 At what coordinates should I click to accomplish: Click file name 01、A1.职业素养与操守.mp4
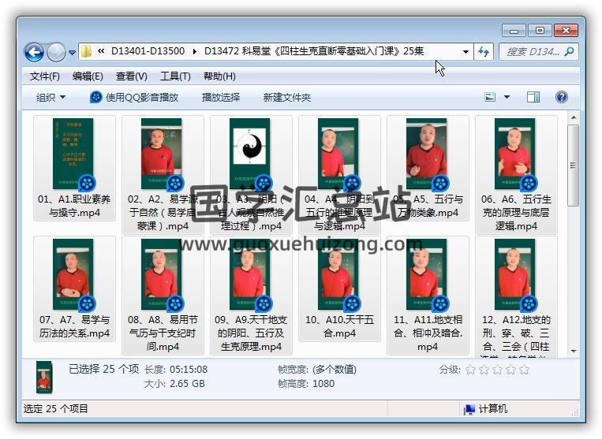point(74,206)
